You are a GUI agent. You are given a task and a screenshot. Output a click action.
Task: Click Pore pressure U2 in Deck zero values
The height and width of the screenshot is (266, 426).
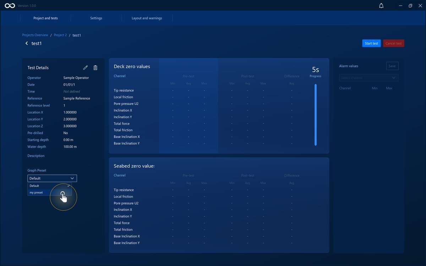pos(126,104)
